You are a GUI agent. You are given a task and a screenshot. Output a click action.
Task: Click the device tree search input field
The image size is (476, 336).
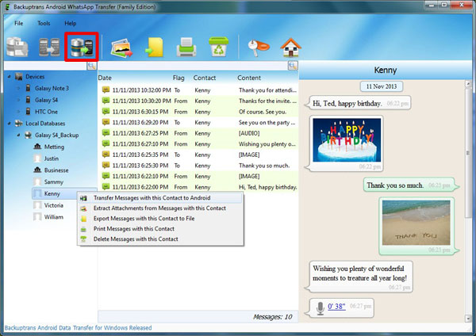45,66
